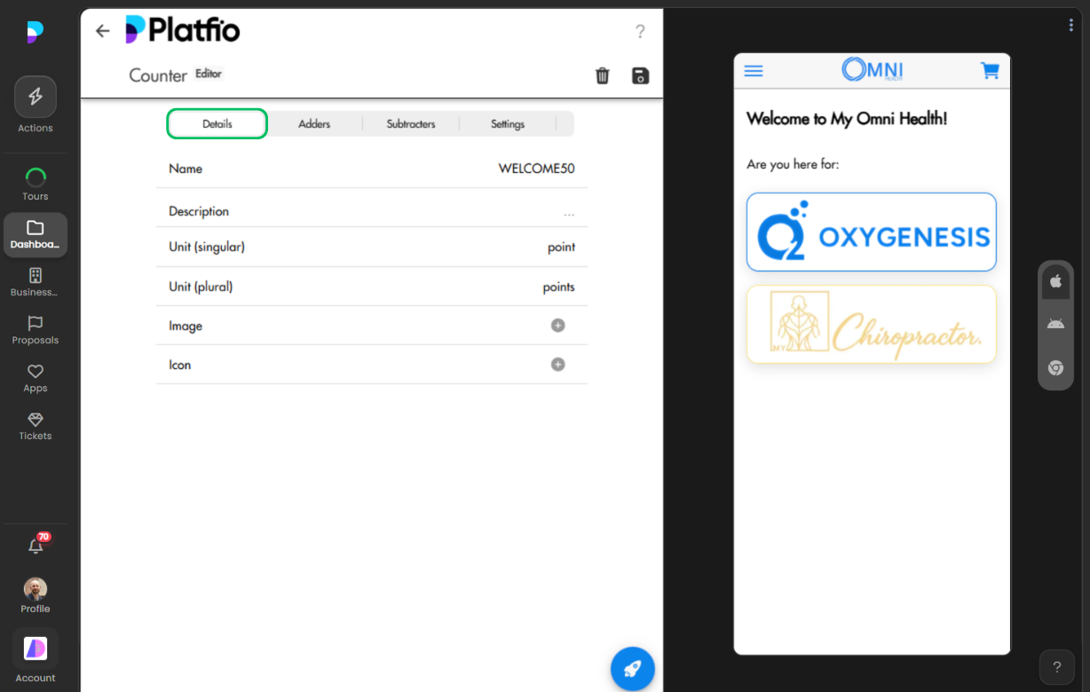Select the OXYGENESIS option in the preview

click(871, 232)
